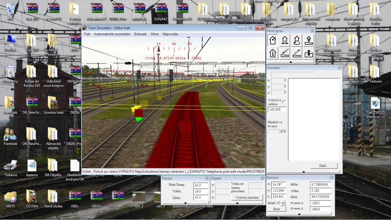Select the object-pick tool in Mód úprav
This screenshot has width=391, height=220.
click(273, 40)
